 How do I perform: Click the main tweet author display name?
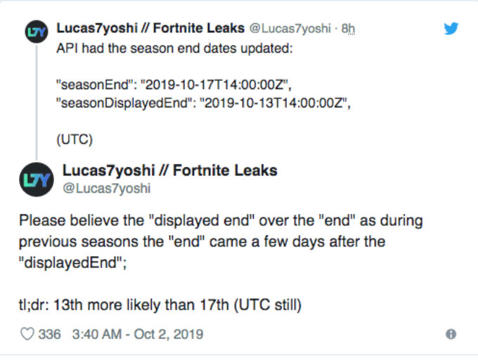[x=170, y=170]
